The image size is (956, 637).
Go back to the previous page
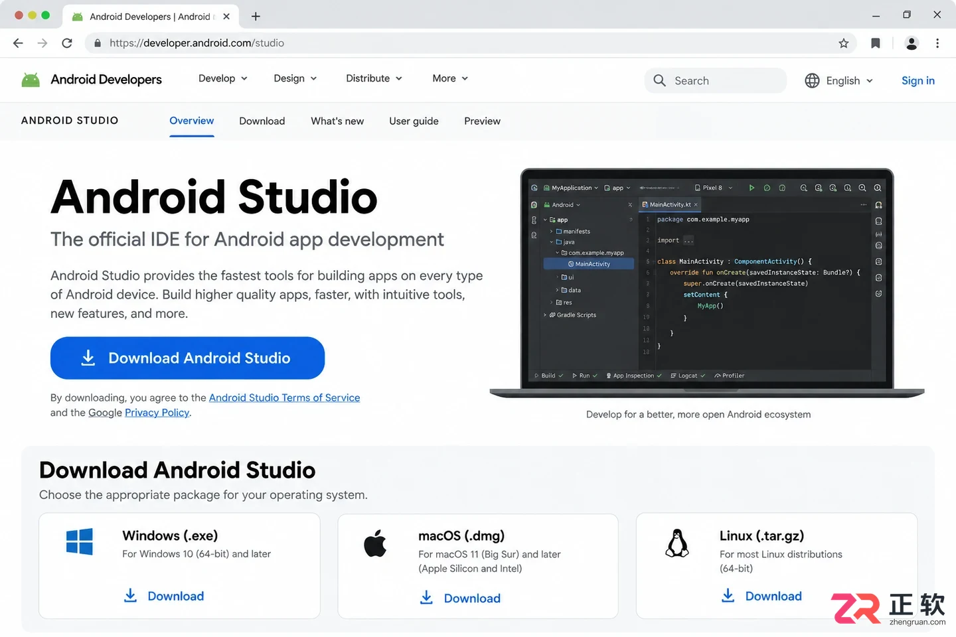coord(18,43)
